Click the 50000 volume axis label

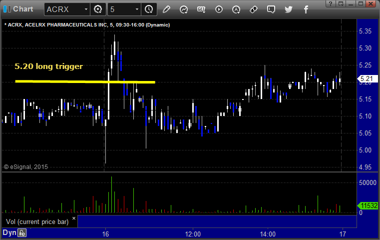pyautogui.click(x=368, y=182)
